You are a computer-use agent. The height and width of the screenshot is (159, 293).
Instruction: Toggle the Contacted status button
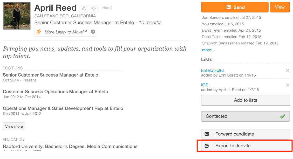(246, 116)
